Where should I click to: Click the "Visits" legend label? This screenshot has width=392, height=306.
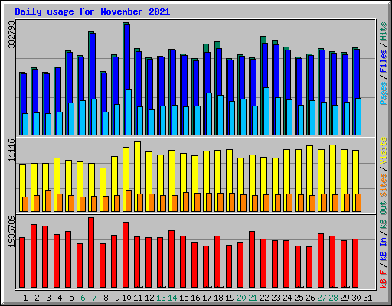click(x=384, y=151)
